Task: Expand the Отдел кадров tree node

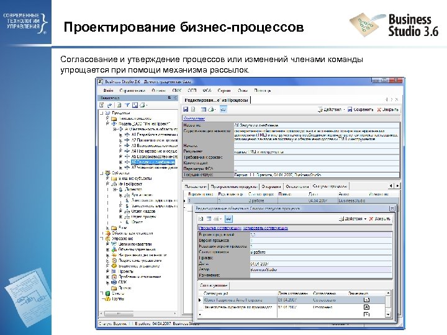Action: (120, 212)
